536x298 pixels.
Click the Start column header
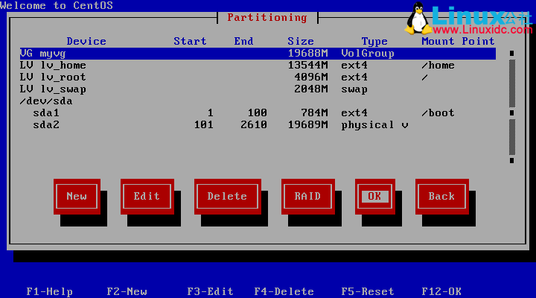pos(190,42)
